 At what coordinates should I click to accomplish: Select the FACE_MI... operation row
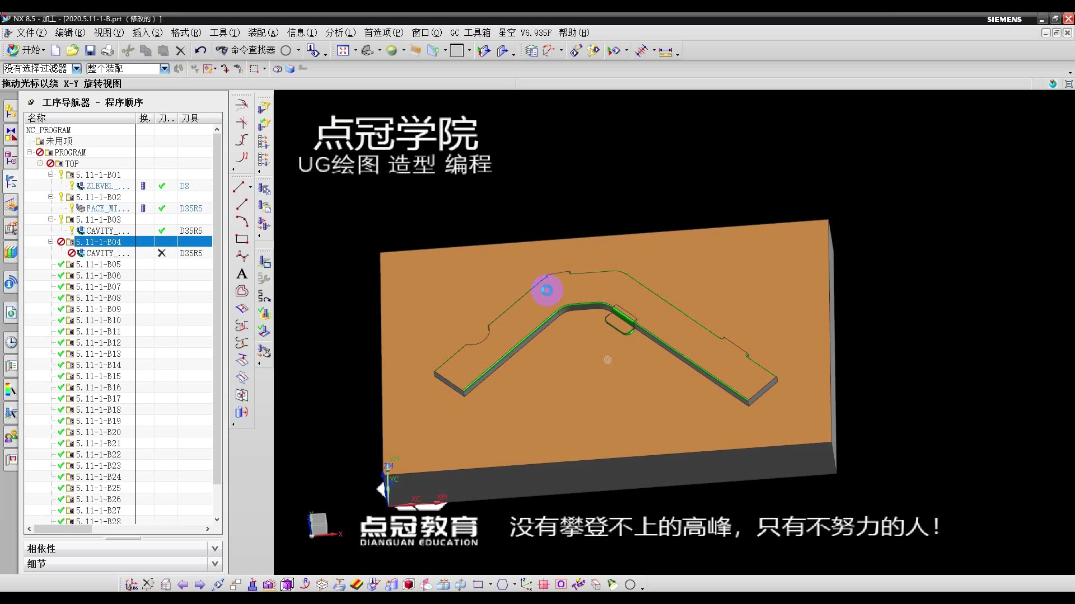point(118,208)
